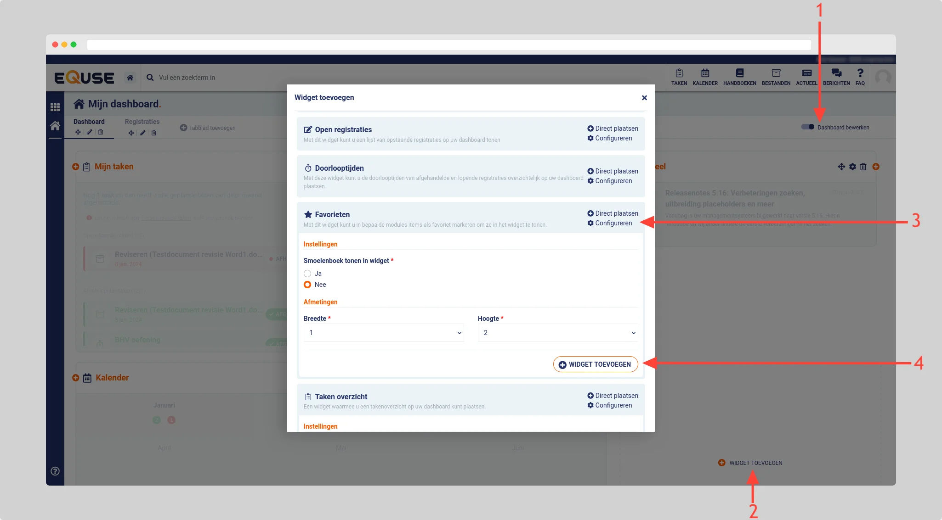The width and height of the screenshot is (942, 520).
Task: Click the orange-outlined Widget toevoegen button
Action: tap(595, 364)
